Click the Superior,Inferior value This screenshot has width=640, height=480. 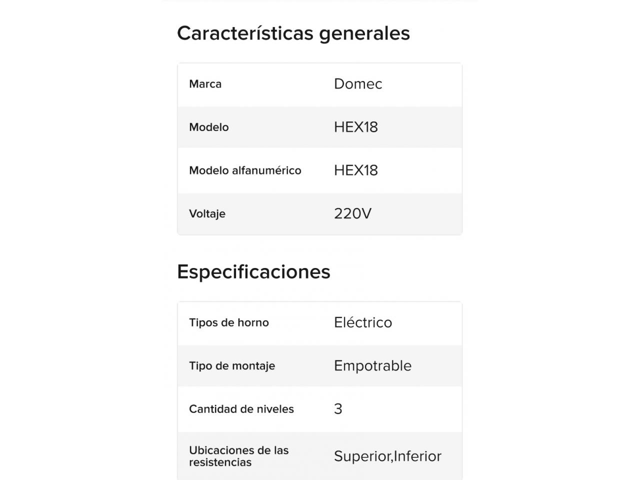tap(387, 456)
